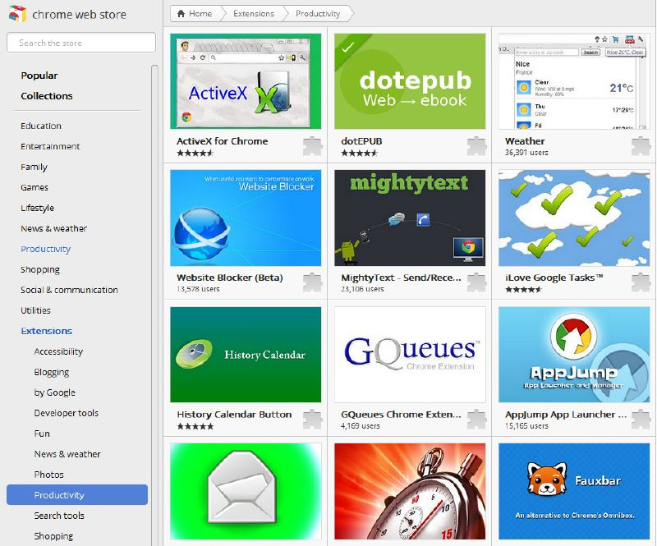Click the '36,391 users' text under Weather
Image resolution: width=657 pixels, height=546 pixels.
tap(526, 153)
